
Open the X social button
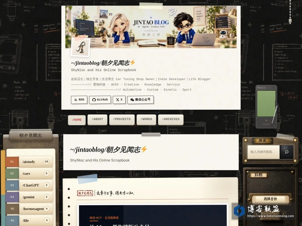(x=119, y=100)
